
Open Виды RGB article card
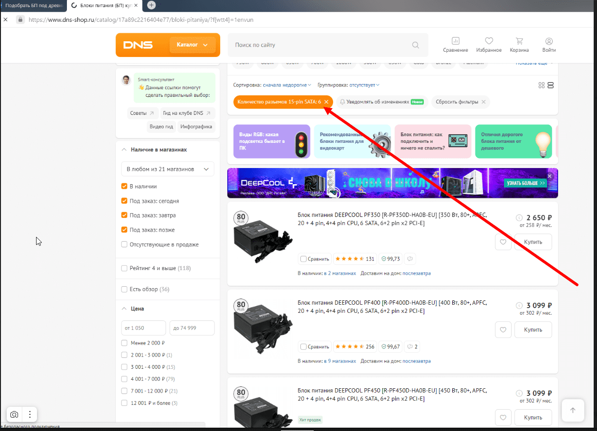[x=271, y=141]
